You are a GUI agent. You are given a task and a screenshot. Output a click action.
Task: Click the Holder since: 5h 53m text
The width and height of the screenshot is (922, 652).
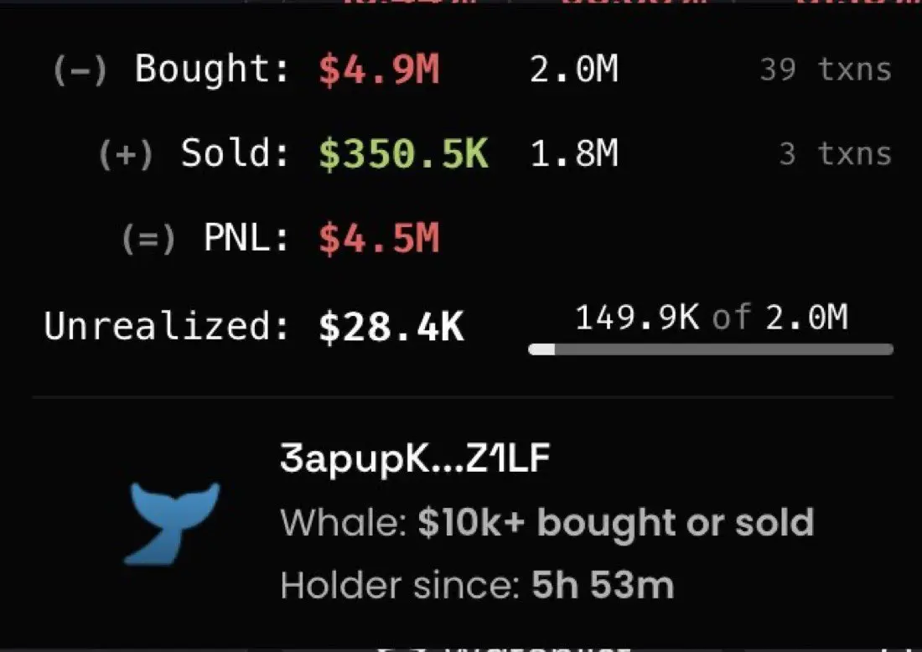click(x=477, y=586)
